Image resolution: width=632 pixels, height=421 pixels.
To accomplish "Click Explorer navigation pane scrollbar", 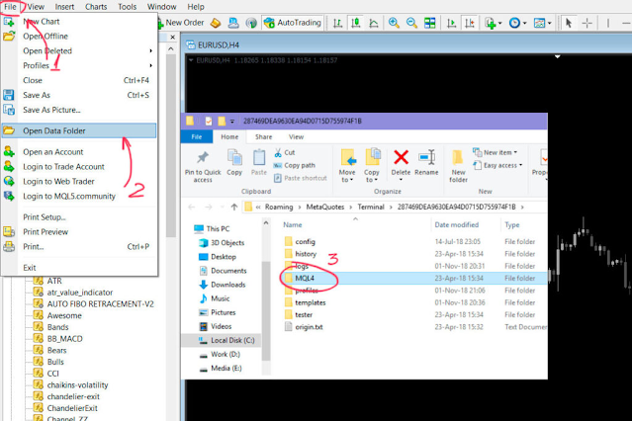I will (266, 310).
